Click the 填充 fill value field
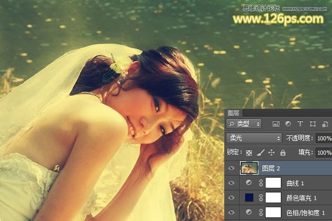The width and height of the screenshot is (332, 221). point(324,152)
